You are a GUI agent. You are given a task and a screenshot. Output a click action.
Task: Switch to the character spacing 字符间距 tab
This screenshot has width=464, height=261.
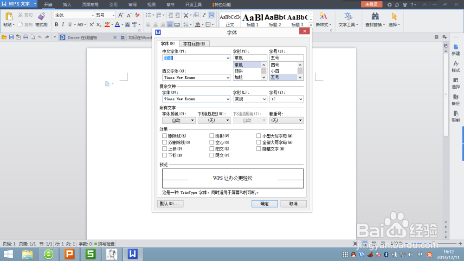point(194,44)
